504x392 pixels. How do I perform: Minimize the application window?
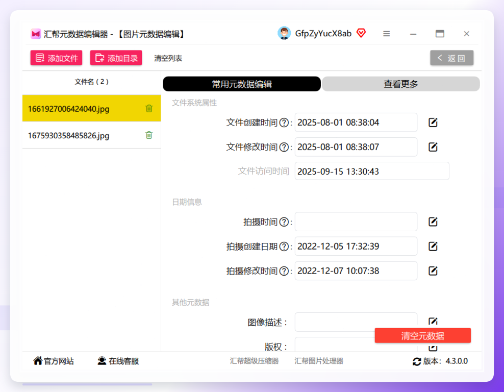click(413, 34)
